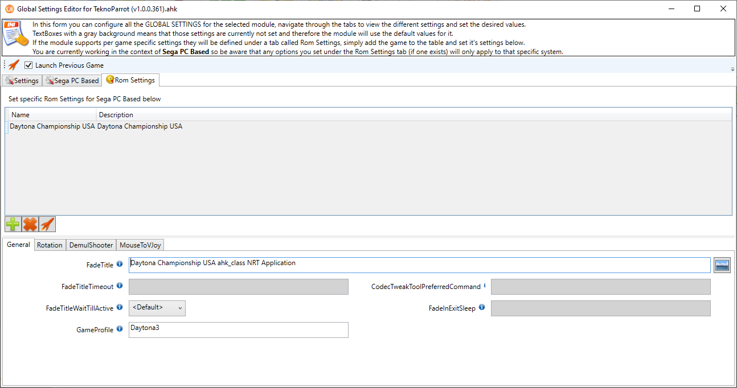Viewport: 737px width, 388px height.
Task: Focus the FadeTitleTimeout text box
Action: [x=239, y=287]
